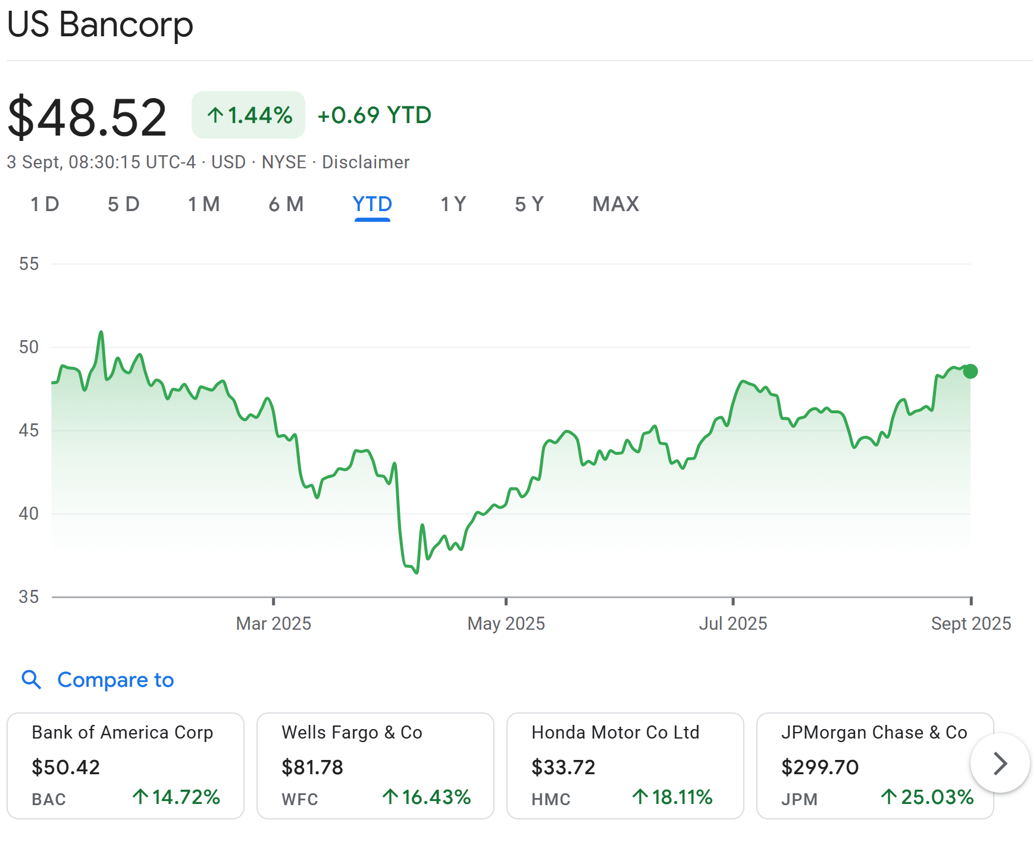Open the Wells Fargo & Co card
The image size is (1033, 845).
pyautogui.click(x=375, y=765)
